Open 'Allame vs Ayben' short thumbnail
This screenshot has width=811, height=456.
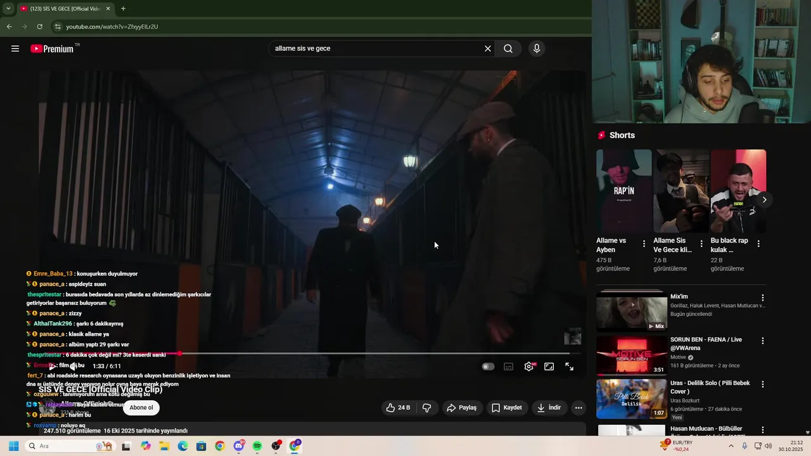[624, 191]
